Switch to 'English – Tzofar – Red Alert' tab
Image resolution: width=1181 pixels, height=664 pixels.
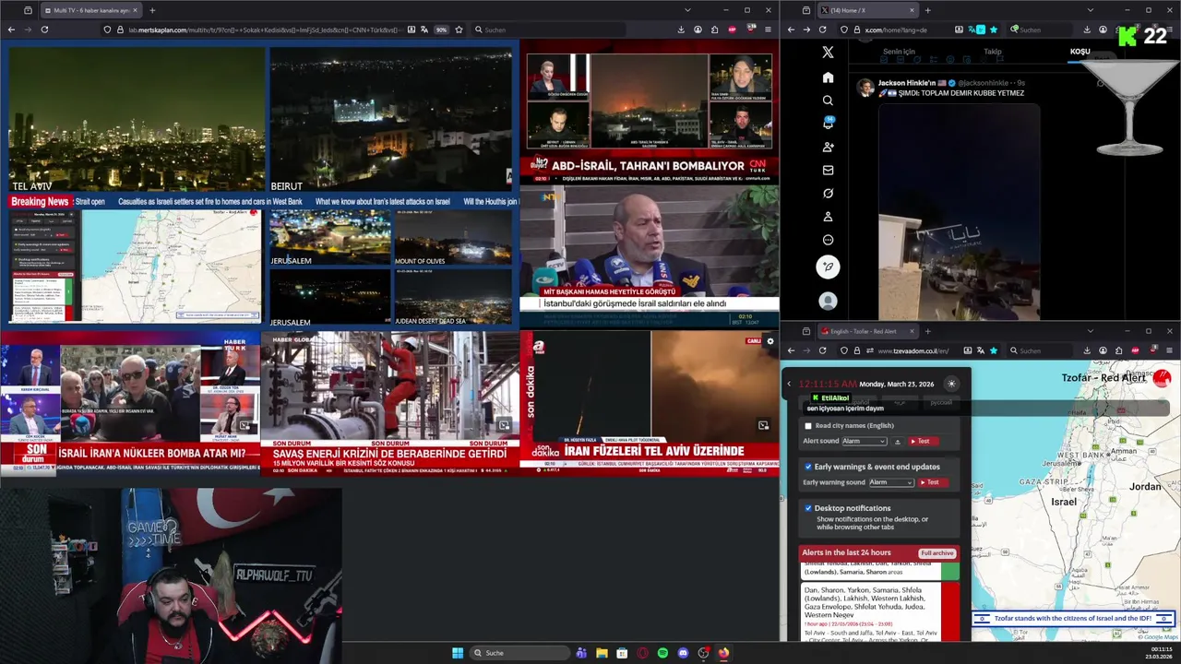867,331
